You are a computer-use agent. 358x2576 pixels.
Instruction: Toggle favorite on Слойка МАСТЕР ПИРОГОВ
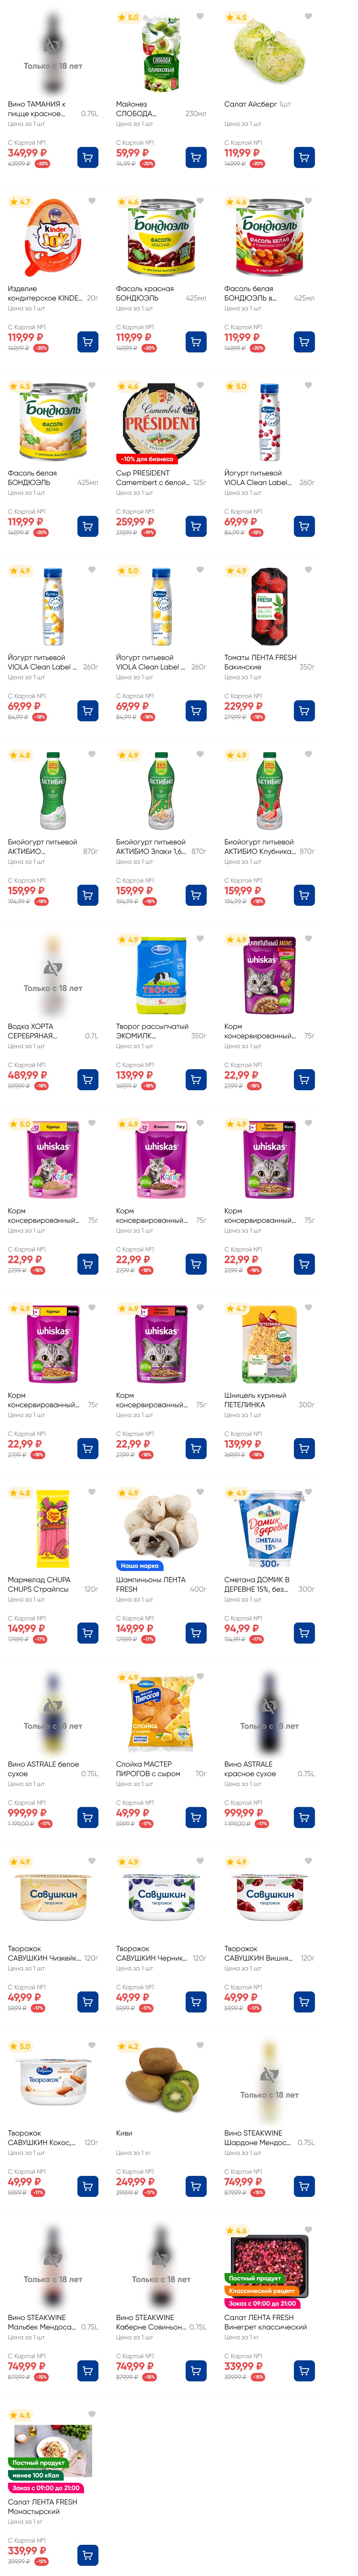tap(200, 1677)
